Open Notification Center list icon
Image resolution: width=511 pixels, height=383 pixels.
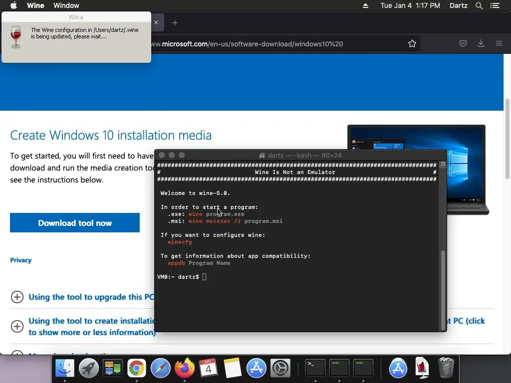coord(495,5)
